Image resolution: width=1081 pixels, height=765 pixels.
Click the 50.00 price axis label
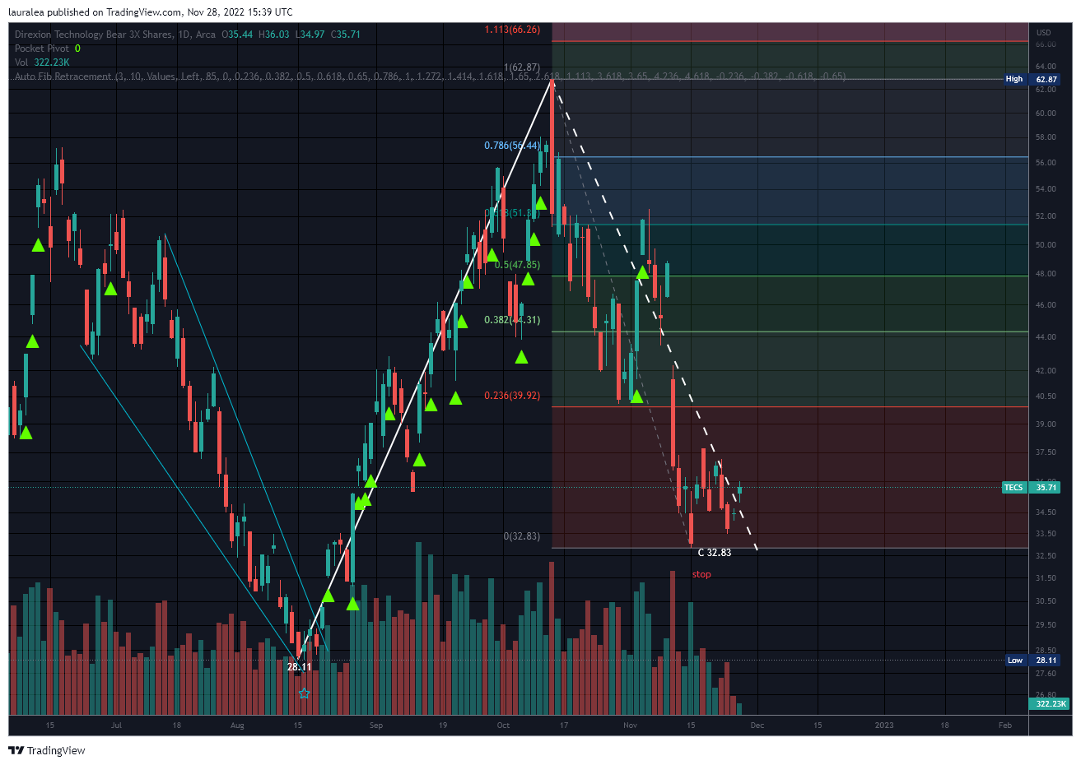pyautogui.click(x=1046, y=245)
